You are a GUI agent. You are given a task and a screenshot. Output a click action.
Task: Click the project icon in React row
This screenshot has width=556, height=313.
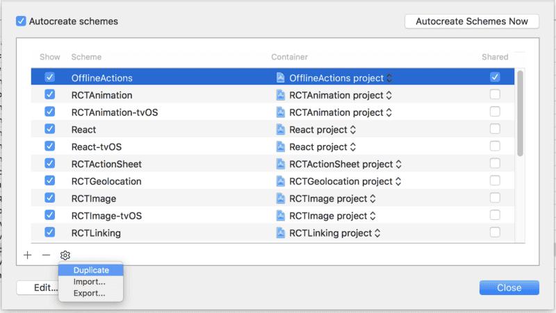(281, 130)
